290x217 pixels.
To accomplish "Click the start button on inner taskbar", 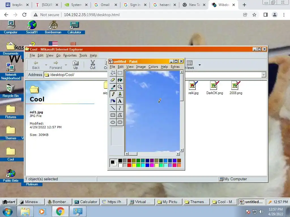I will (x=9, y=202).
